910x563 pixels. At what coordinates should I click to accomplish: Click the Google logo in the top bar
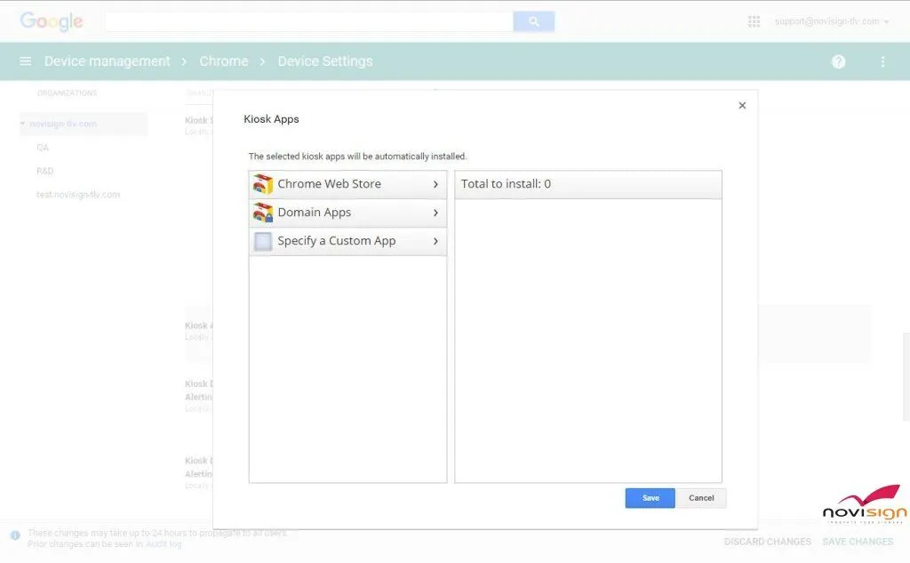point(51,22)
